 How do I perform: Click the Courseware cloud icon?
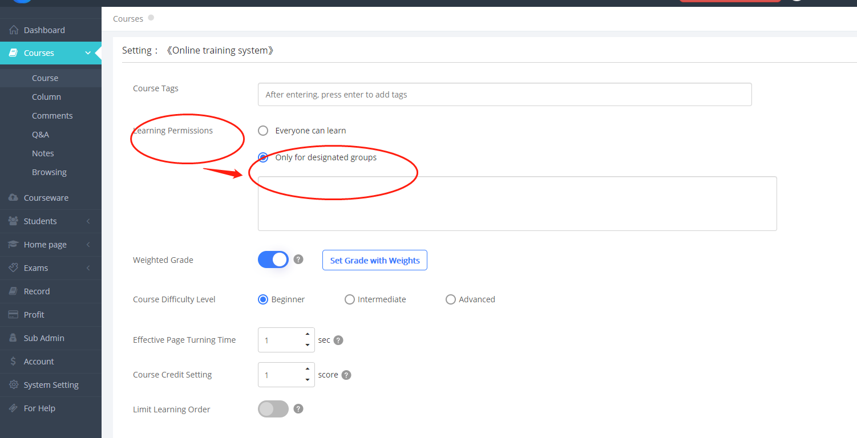(x=14, y=198)
